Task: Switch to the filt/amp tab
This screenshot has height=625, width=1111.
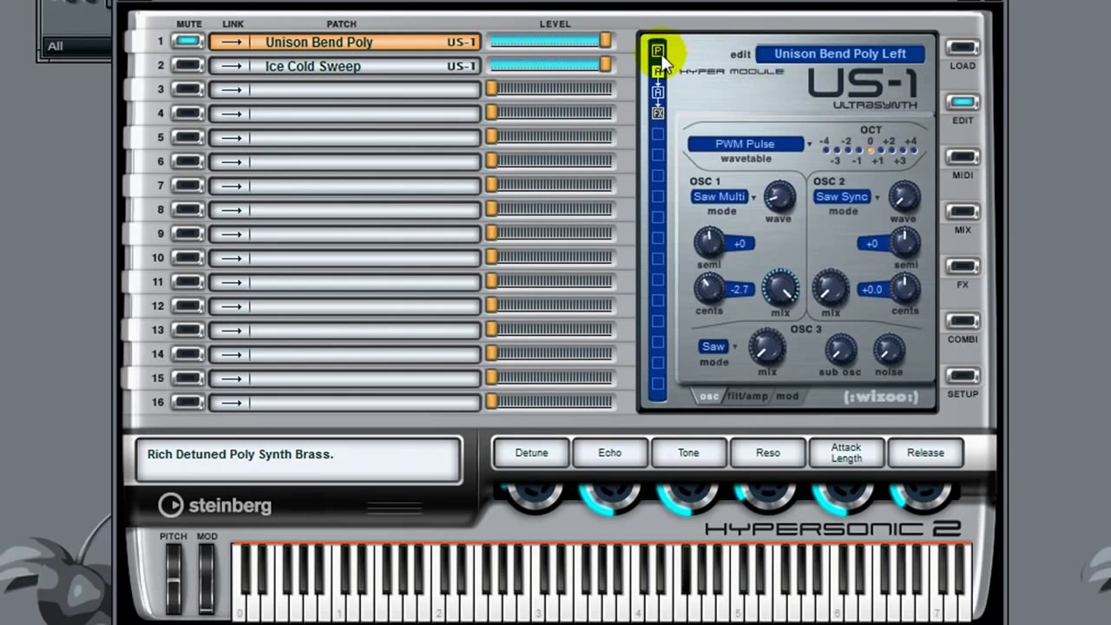Action: (747, 397)
